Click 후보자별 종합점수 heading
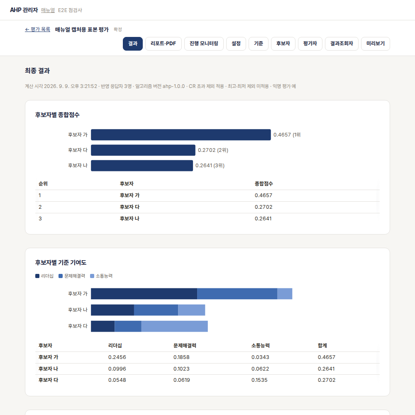Screen dimensions: 415x415 click(57, 115)
